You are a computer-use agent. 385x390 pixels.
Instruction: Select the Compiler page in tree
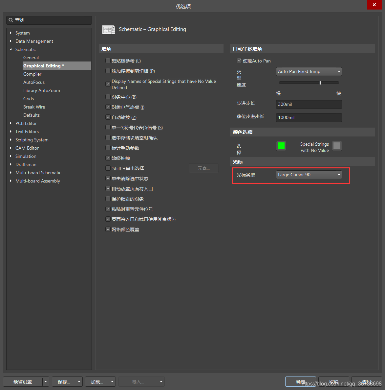click(x=32, y=74)
